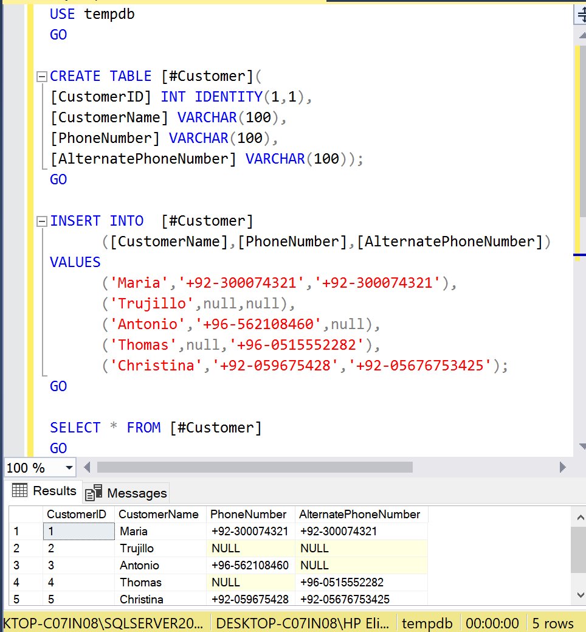Collapse the CREATE TABLE code block
The height and width of the screenshot is (632, 586).
pos(41,77)
